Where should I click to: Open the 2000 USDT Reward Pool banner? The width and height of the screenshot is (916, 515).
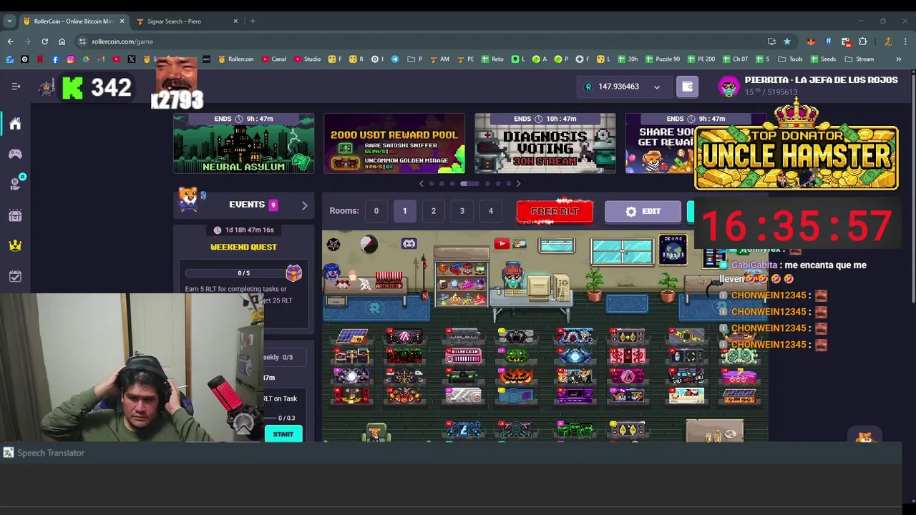click(394, 143)
